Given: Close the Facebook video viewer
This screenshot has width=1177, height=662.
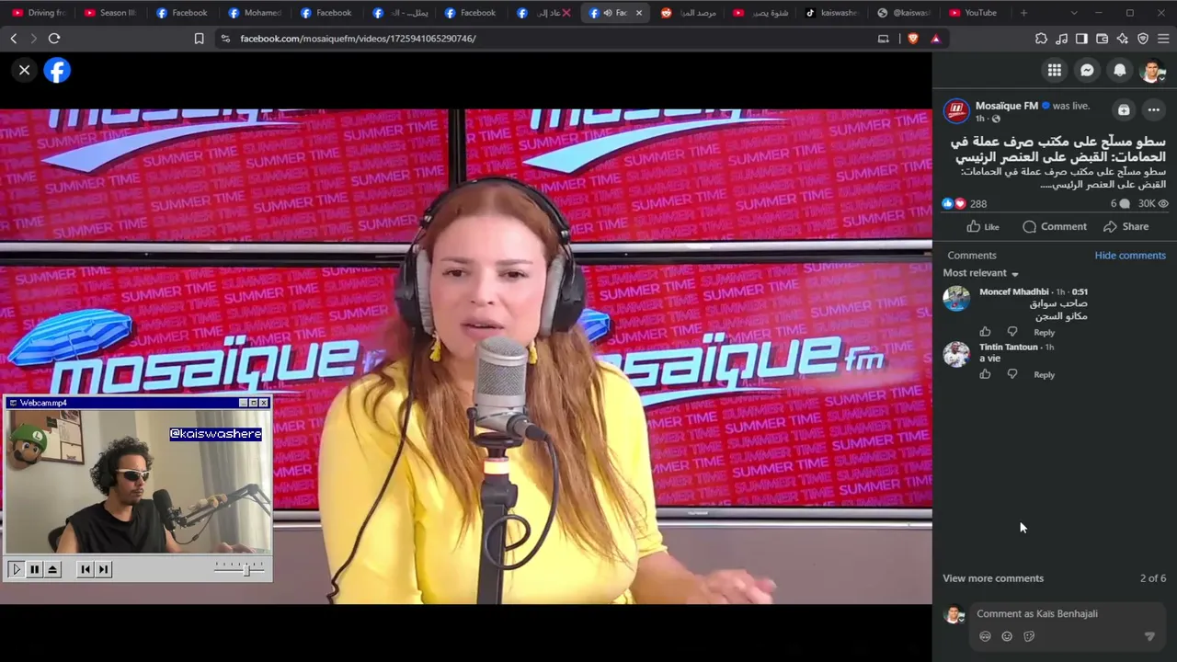Looking at the screenshot, I should click(x=25, y=70).
